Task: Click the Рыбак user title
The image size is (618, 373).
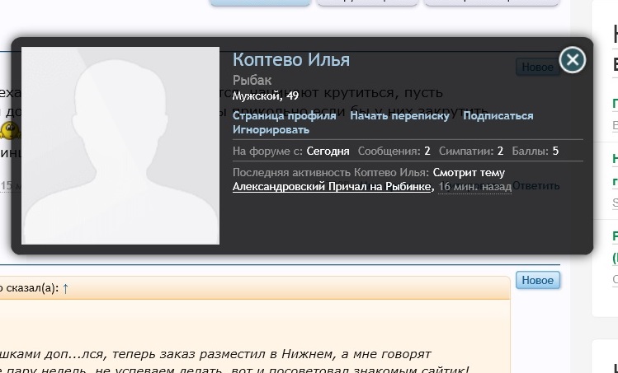Action: [x=252, y=81]
